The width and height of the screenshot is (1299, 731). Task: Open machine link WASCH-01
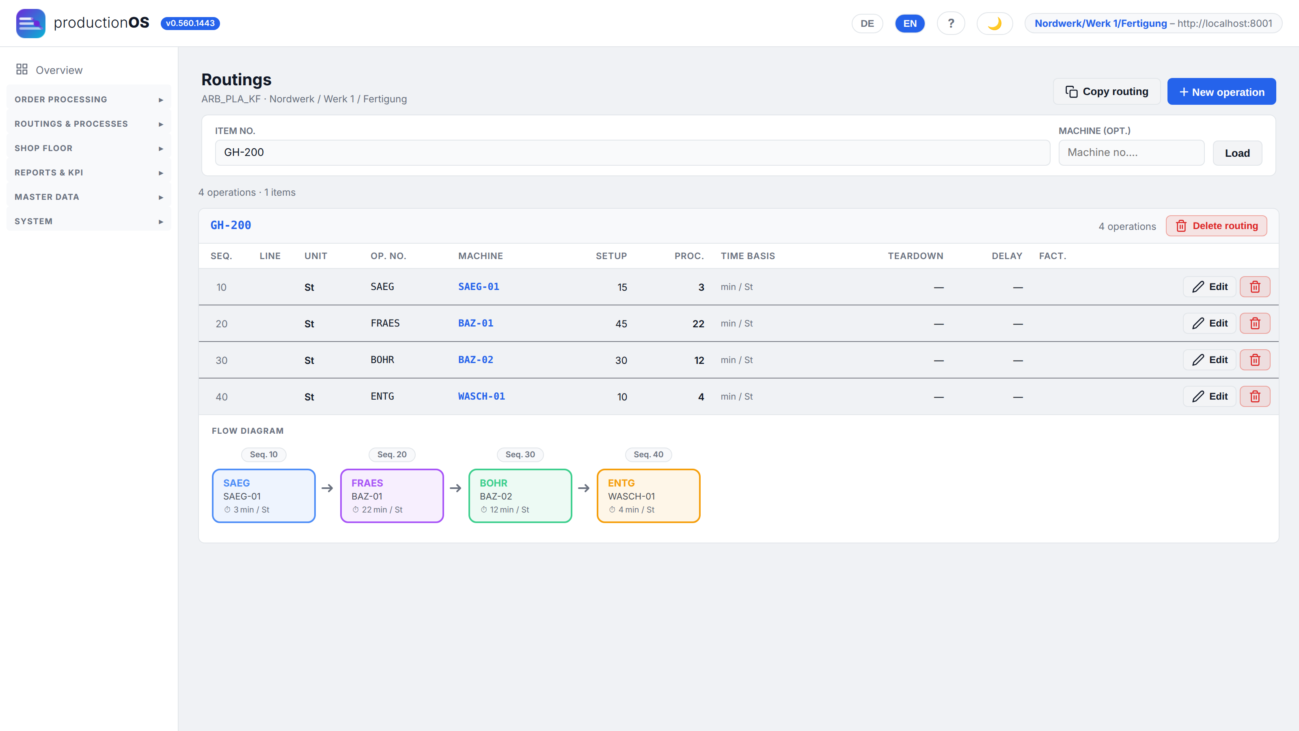481,396
